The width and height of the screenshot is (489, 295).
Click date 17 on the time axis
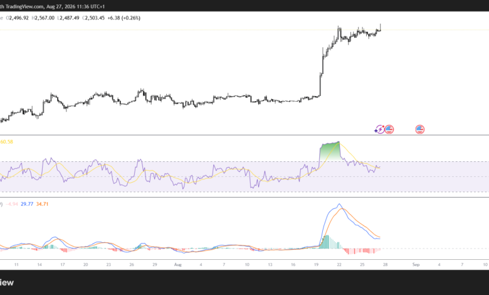point(62,265)
